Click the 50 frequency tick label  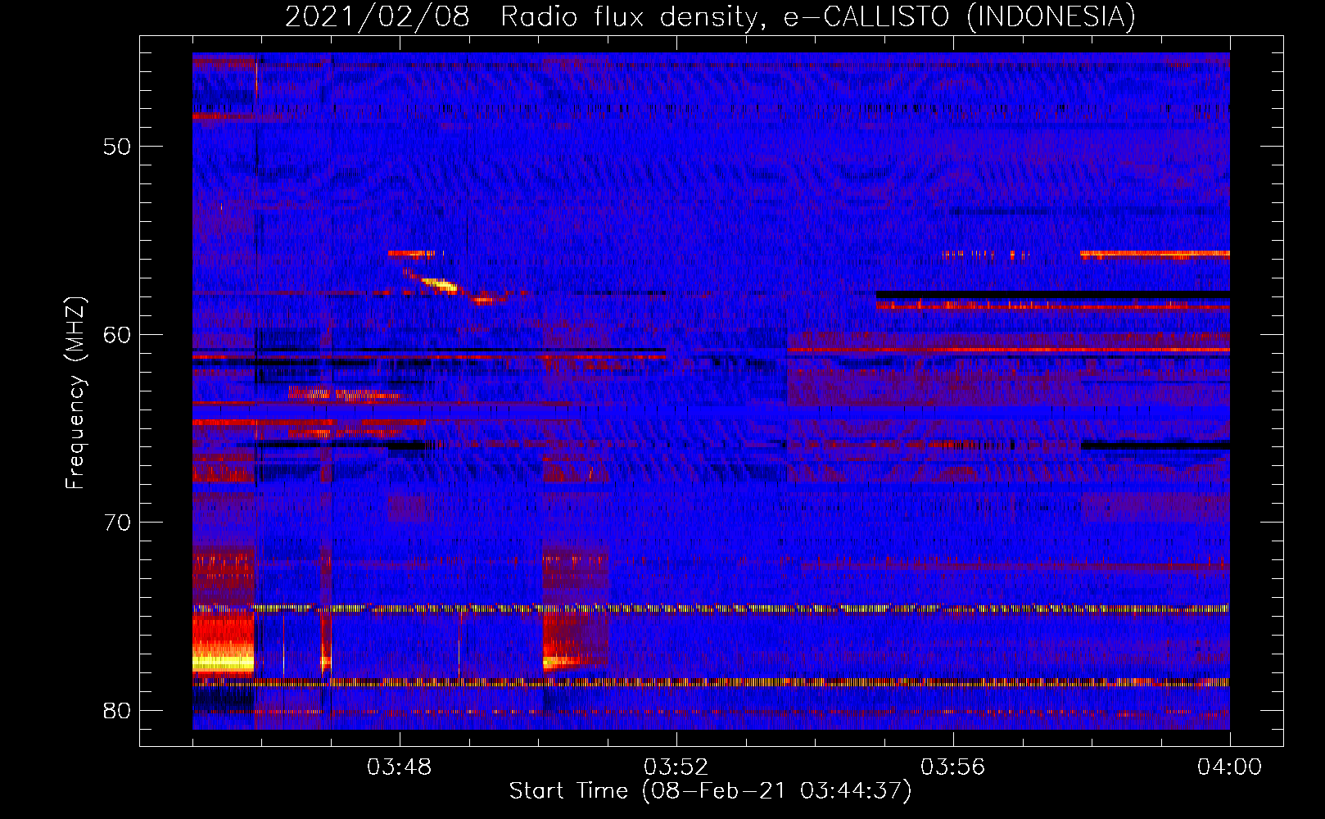(x=117, y=147)
